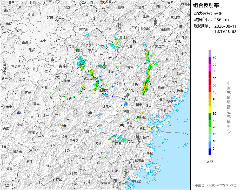Click the 审图号 GS京 (2022) 0372号 text
Screen dimensions: 240x190
point(216,185)
